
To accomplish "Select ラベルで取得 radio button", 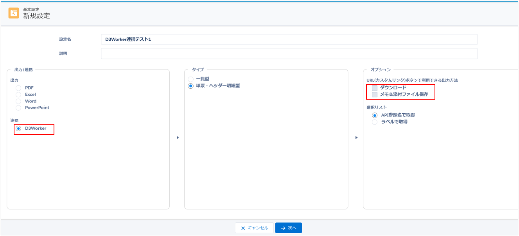I will pyautogui.click(x=375, y=122).
